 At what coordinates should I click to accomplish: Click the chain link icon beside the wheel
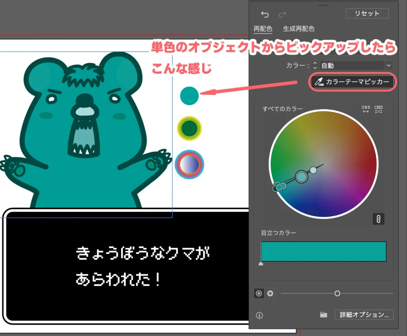click(x=378, y=219)
